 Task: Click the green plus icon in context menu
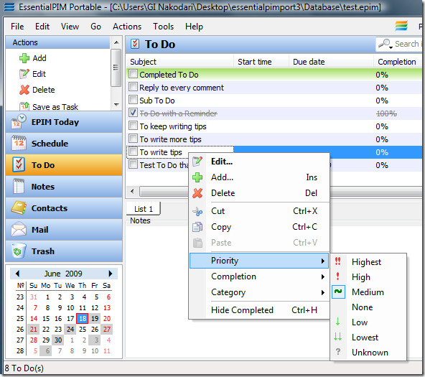click(x=197, y=177)
